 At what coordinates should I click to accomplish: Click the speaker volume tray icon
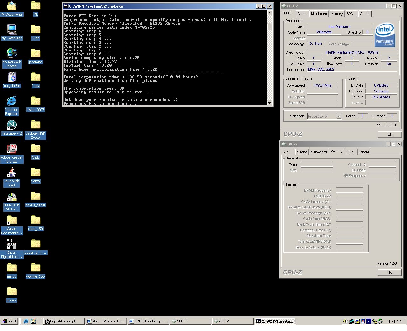(345, 321)
